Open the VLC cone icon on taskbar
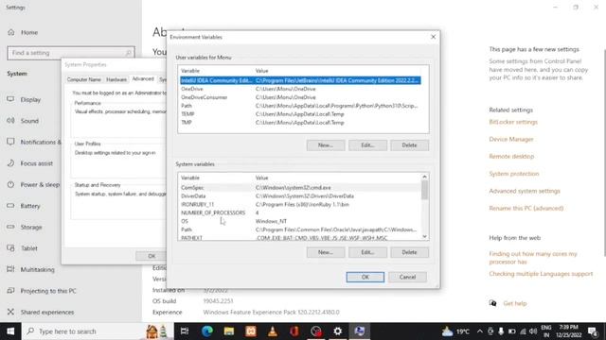This screenshot has height=340, width=606. (x=273, y=331)
